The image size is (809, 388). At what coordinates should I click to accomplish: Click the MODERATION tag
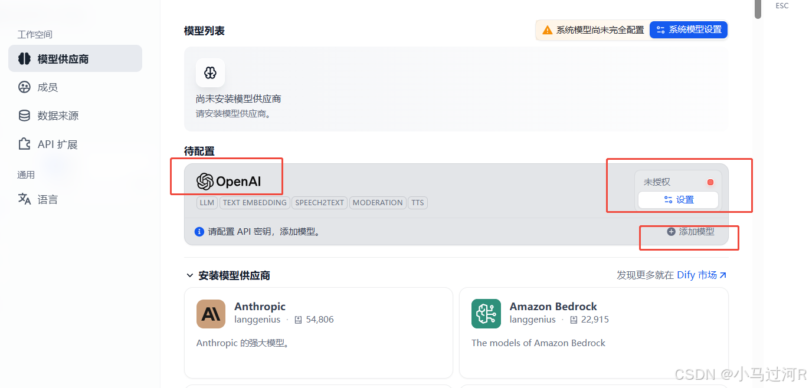point(378,202)
